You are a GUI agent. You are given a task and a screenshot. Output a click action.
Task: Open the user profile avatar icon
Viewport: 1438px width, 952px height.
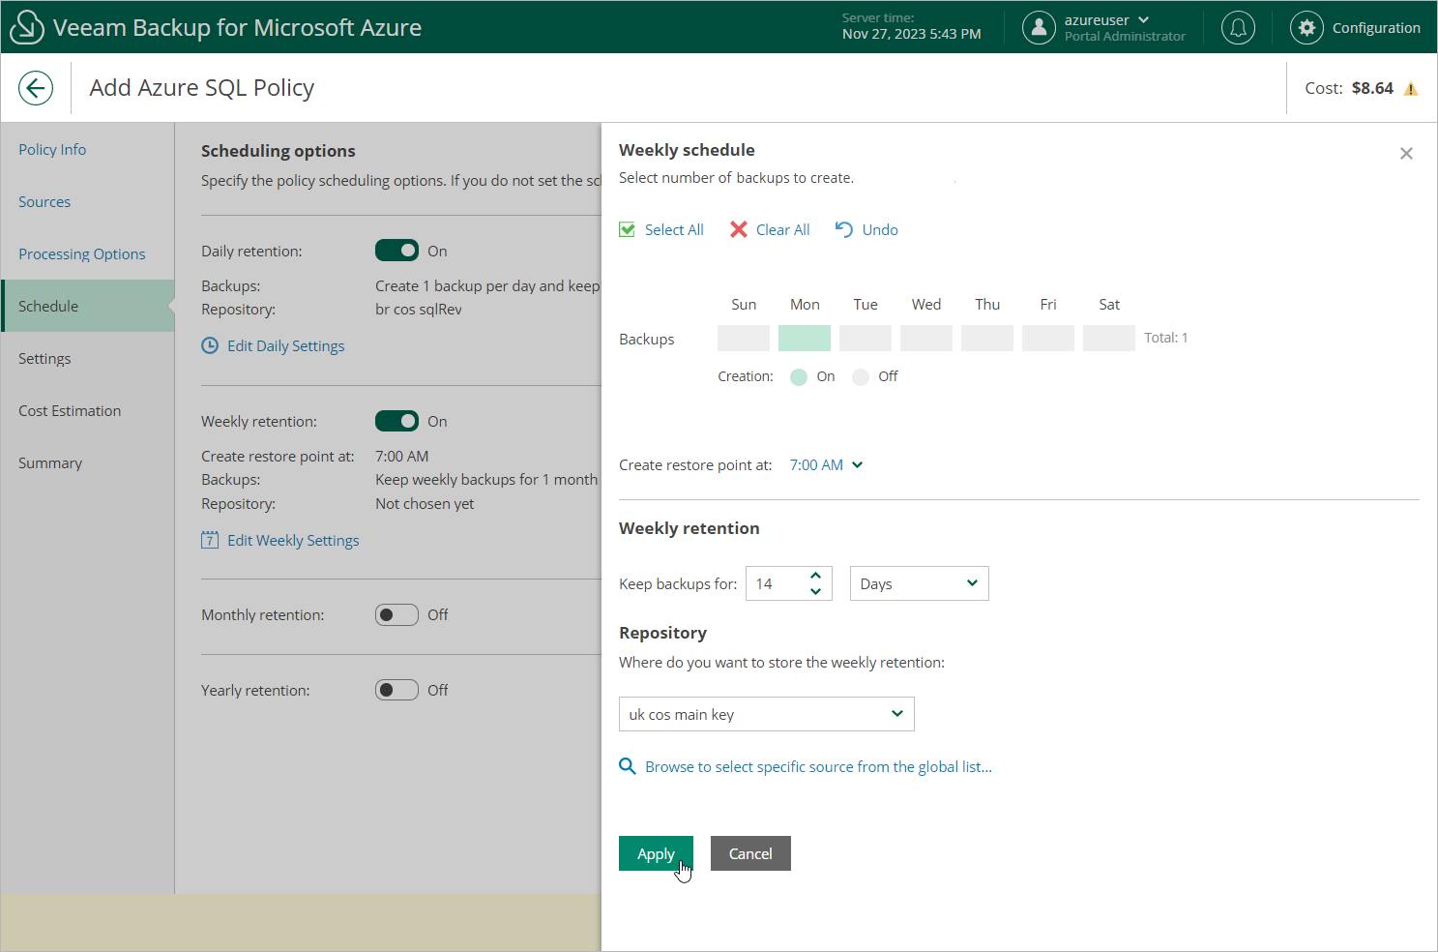tap(1039, 27)
